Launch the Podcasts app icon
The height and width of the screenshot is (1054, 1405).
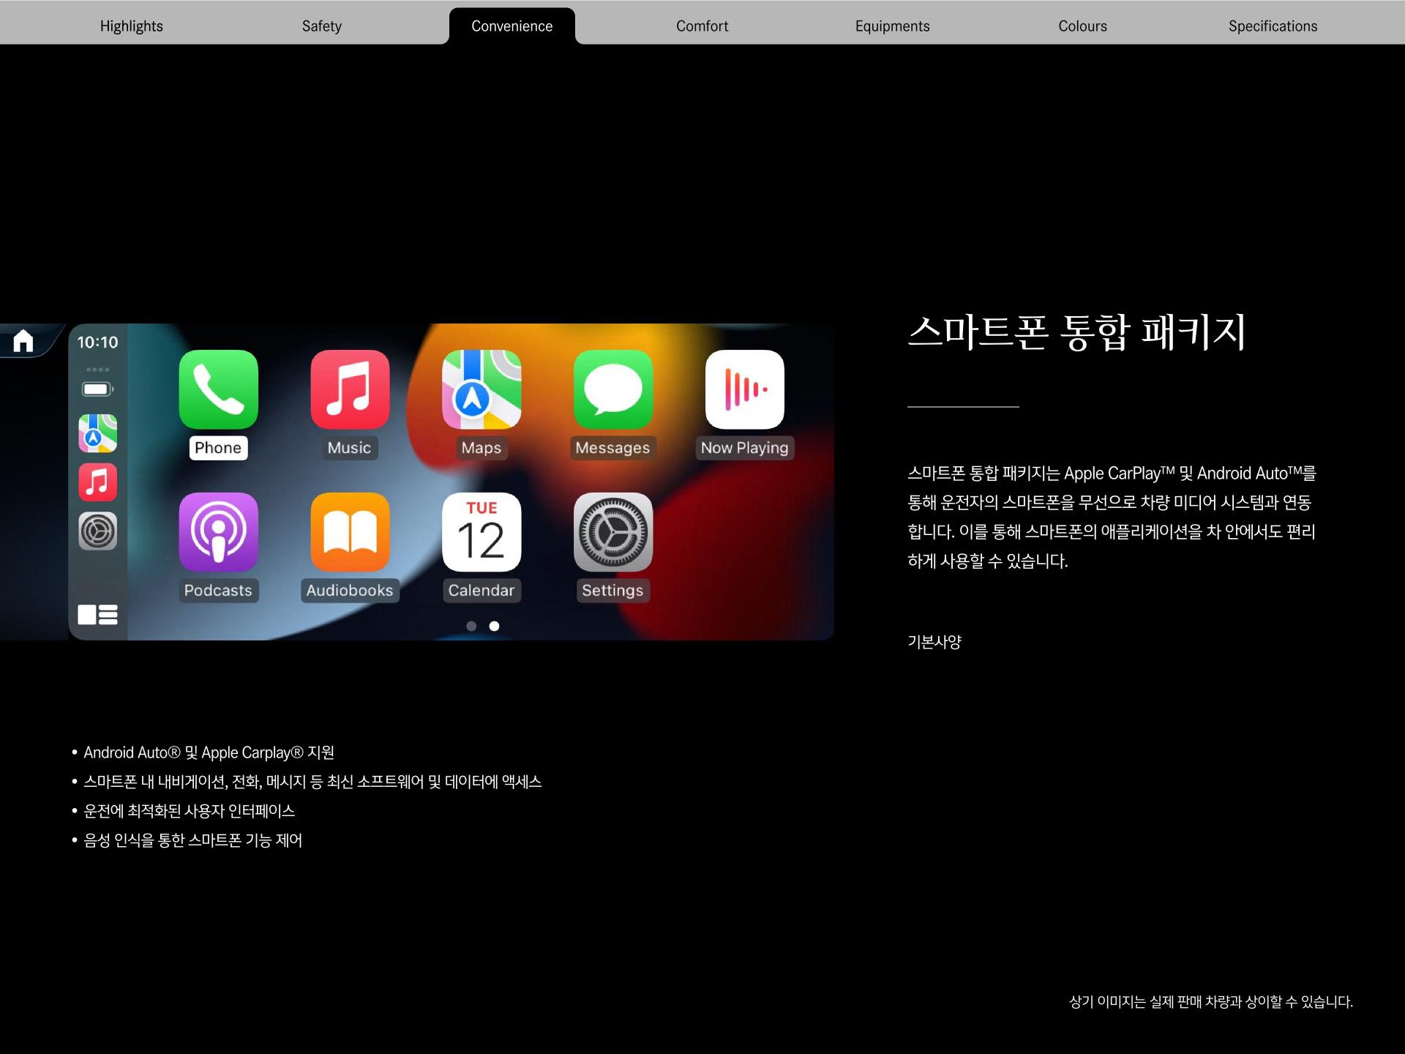(218, 532)
